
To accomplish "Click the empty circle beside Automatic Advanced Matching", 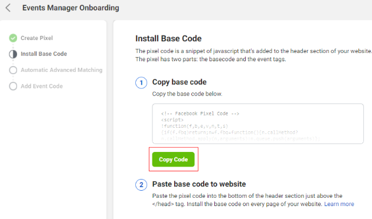I will tap(13, 70).
